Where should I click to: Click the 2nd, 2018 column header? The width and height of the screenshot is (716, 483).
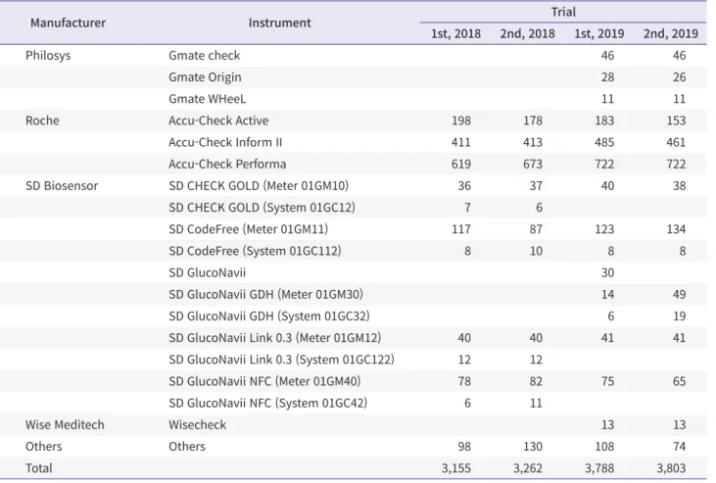[x=527, y=34]
